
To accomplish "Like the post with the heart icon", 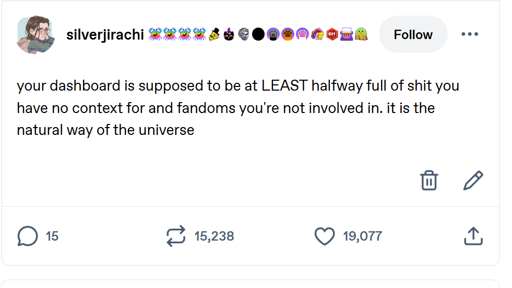I will click(x=324, y=236).
